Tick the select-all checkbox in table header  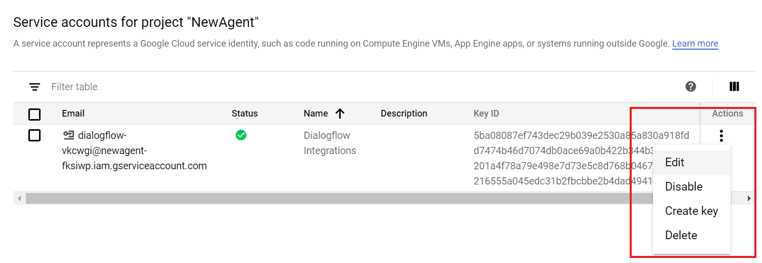[34, 115]
